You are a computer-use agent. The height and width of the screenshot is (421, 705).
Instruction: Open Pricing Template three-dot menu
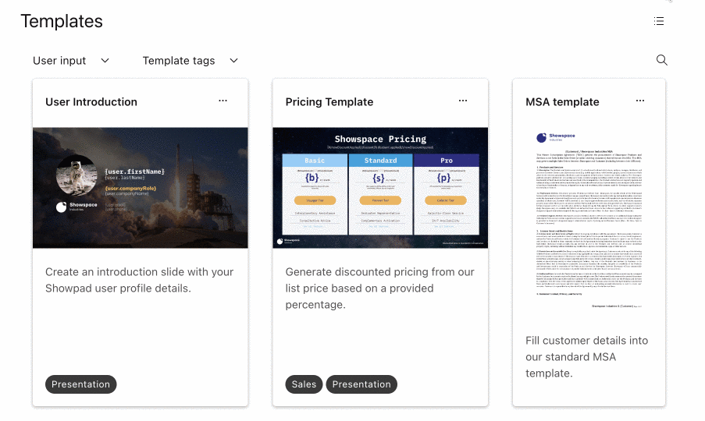(x=463, y=101)
